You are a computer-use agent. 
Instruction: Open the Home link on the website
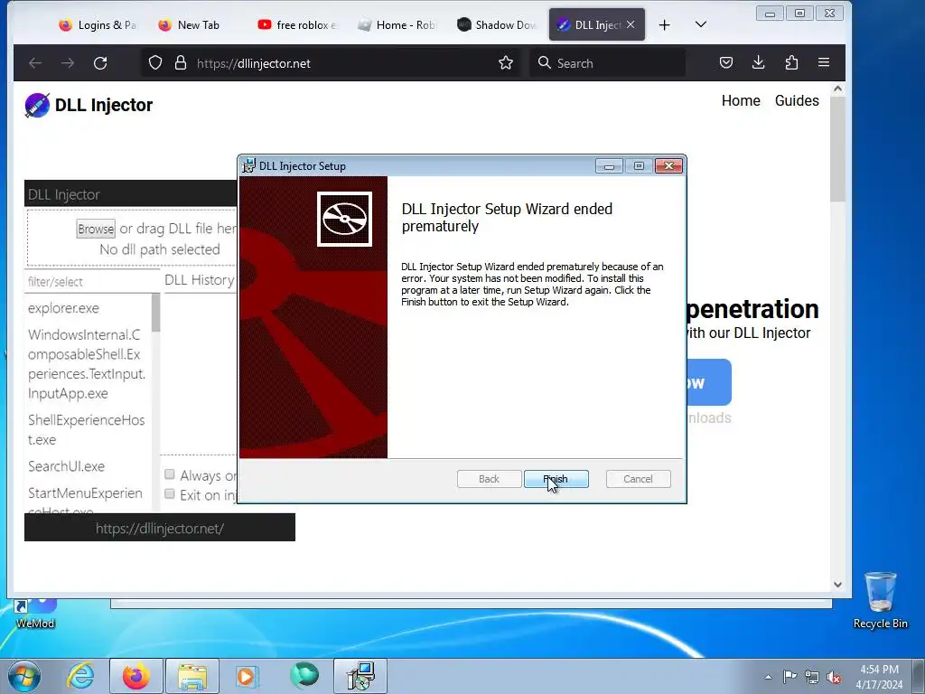click(741, 101)
